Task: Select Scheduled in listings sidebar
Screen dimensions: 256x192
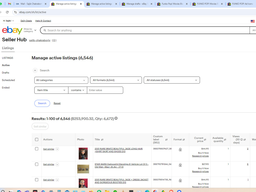Action: pos(8,80)
